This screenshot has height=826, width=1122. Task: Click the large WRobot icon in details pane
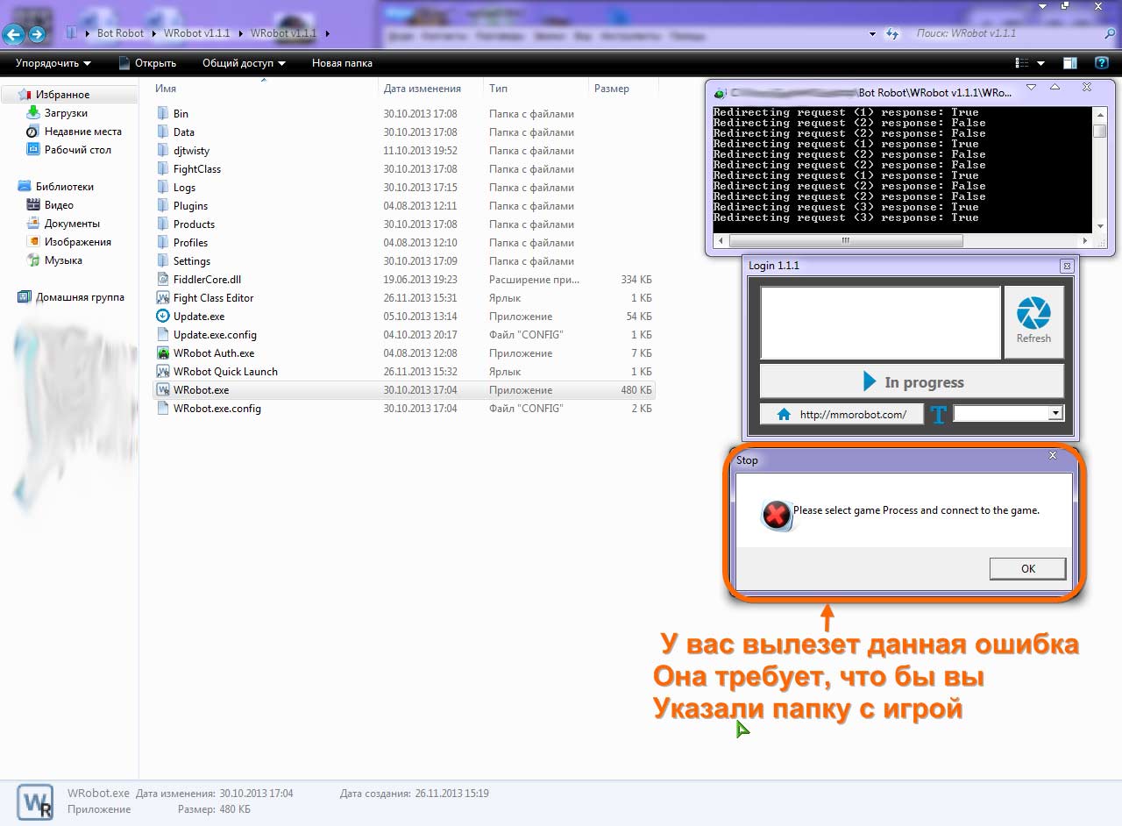(35, 801)
